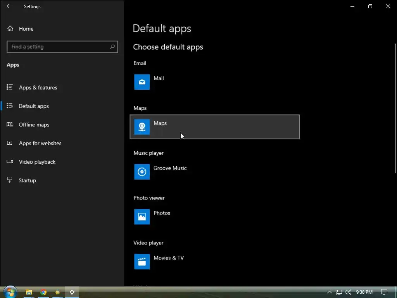Viewport: 397px width, 298px height.
Task: Click the Music player label
Action: pyautogui.click(x=148, y=153)
